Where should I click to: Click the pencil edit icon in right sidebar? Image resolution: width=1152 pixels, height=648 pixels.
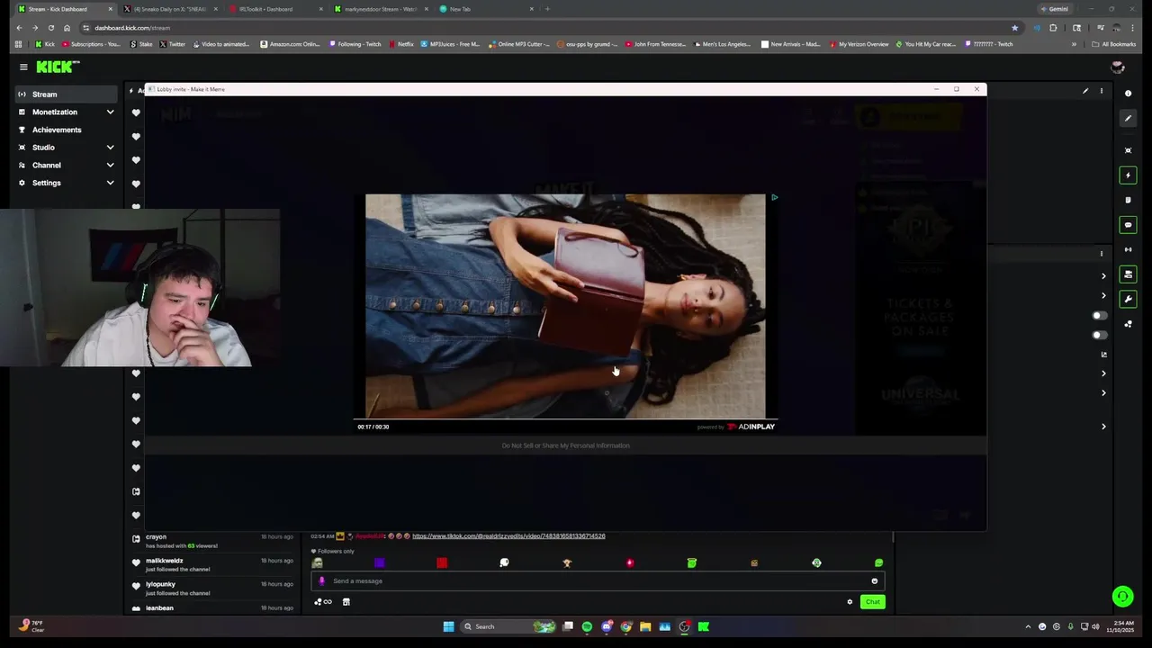pos(1128,119)
